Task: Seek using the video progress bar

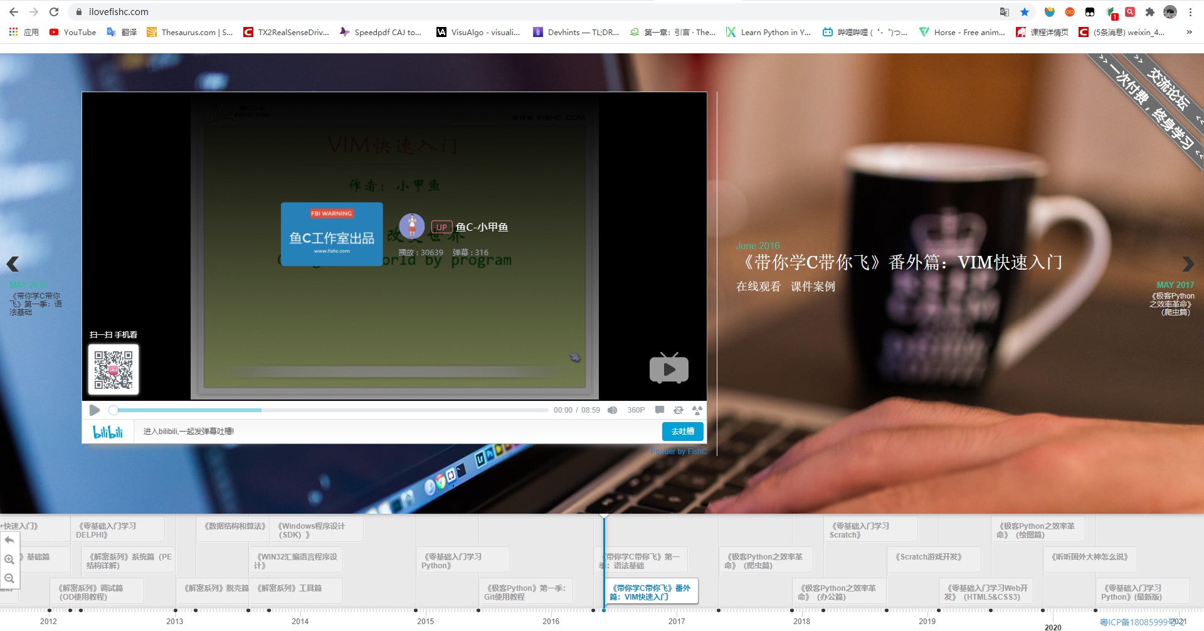Action: [330, 410]
